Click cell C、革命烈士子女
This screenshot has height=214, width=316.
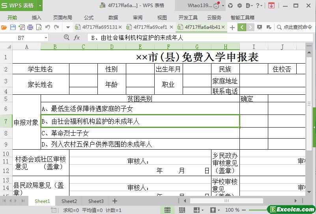(x=140, y=133)
